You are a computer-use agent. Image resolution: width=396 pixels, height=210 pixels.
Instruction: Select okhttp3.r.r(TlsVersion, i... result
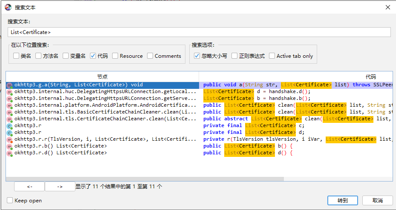tap(102, 139)
